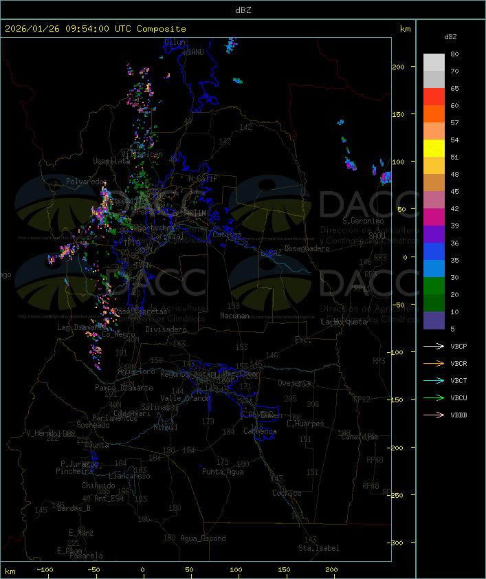Click the Valle_Grande map label
486x579 pixels.
185,398
